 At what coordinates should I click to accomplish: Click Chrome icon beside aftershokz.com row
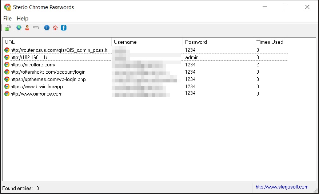coord(7,72)
